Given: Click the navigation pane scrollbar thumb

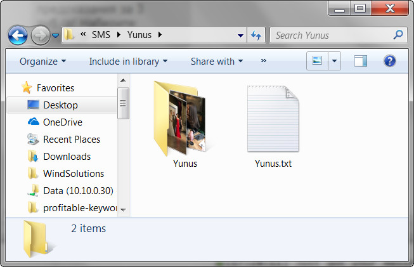Looking at the screenshot, I should point(123,103).
